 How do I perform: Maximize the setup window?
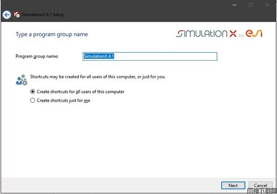pyautogui.click(x=251, y=5)
